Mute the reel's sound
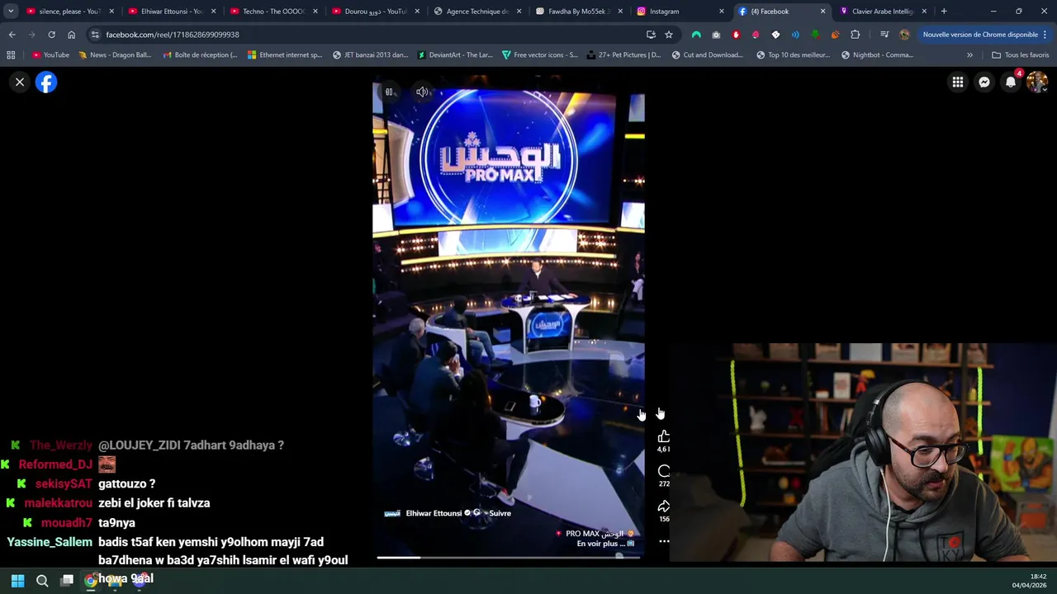 pos(422,92)
